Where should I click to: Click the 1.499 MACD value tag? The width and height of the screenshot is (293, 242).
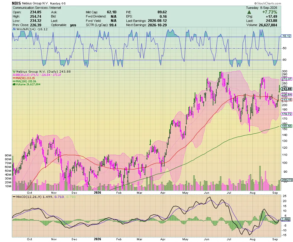point(286,219)
